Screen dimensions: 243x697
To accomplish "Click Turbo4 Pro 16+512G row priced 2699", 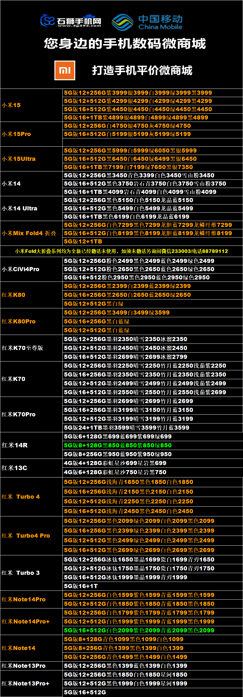I will (x=153, y=550).
